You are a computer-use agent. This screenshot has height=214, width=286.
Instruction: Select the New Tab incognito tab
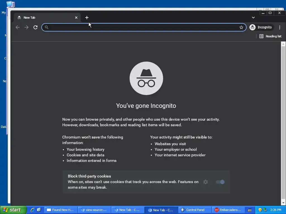47,18
